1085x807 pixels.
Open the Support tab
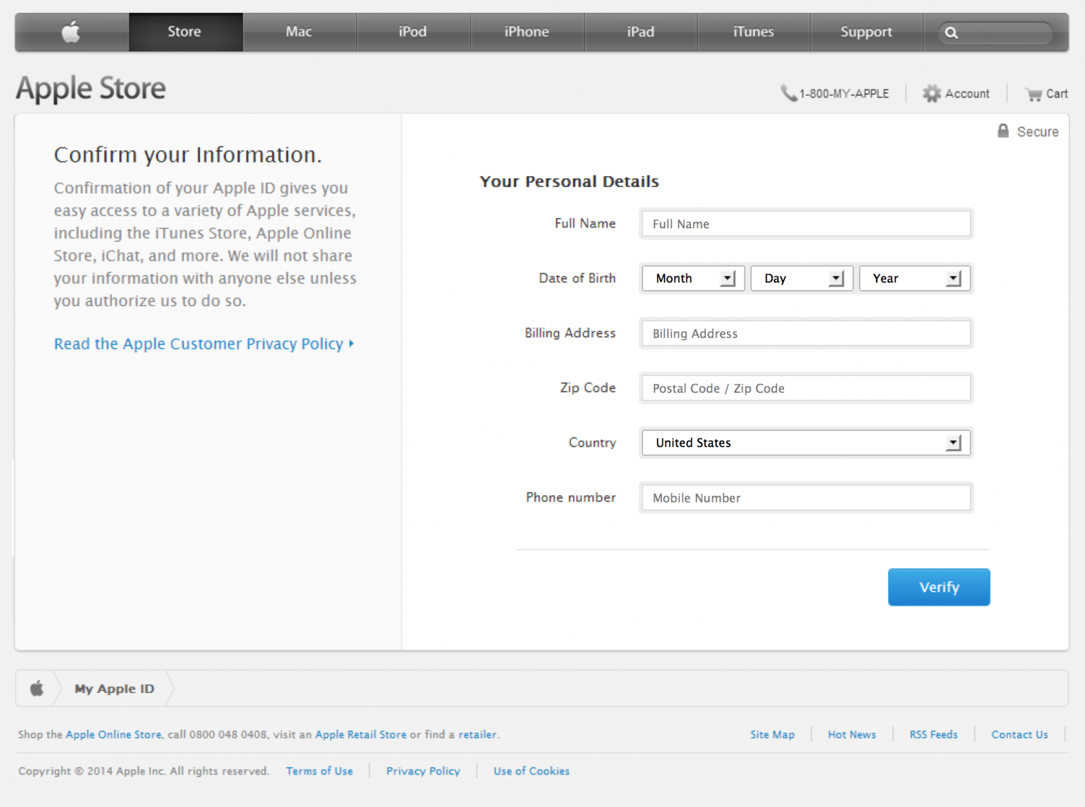[x=867, y=32]
